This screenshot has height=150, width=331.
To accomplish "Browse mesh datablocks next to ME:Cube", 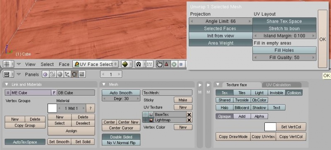I will (8, 93).
